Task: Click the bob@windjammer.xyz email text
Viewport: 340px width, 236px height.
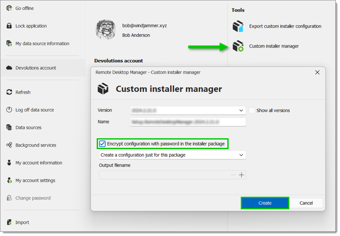Action: pyautogui.click(x=144, y=25)
